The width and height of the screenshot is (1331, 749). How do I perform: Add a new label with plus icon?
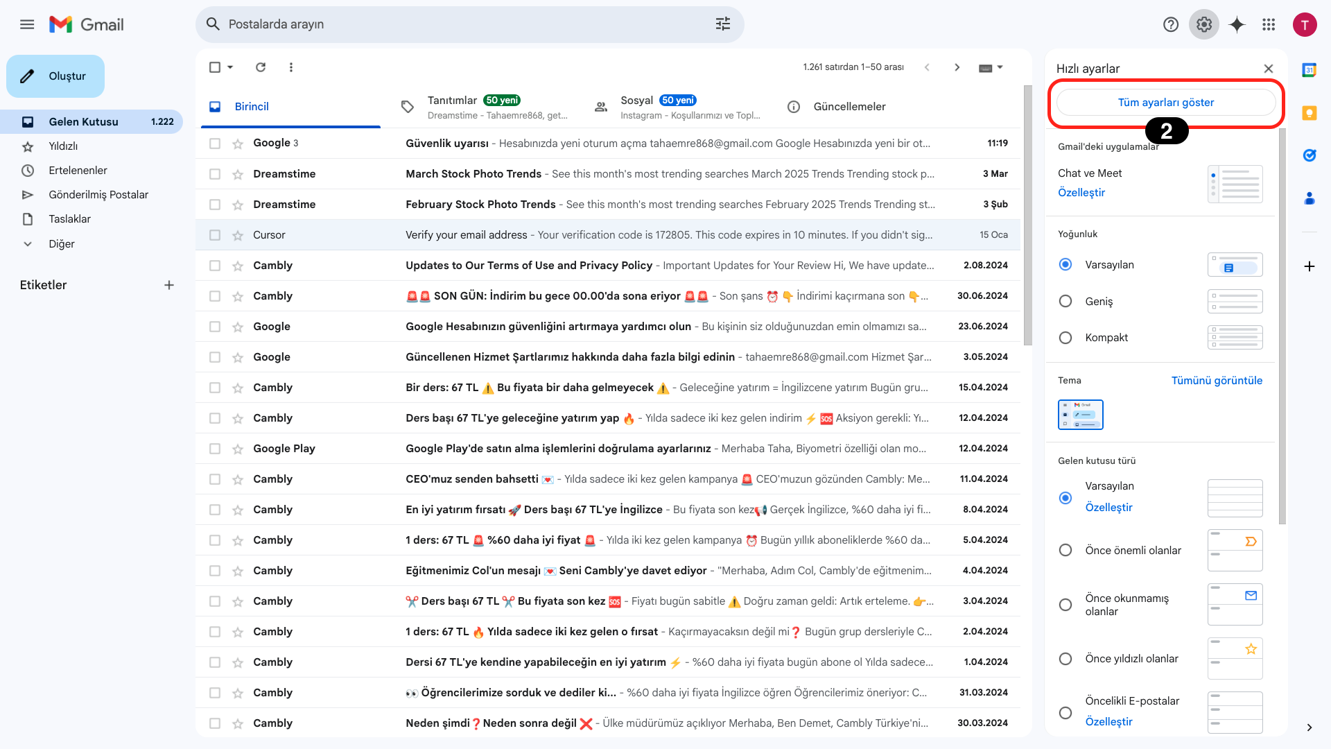click(x=169, y=285)
